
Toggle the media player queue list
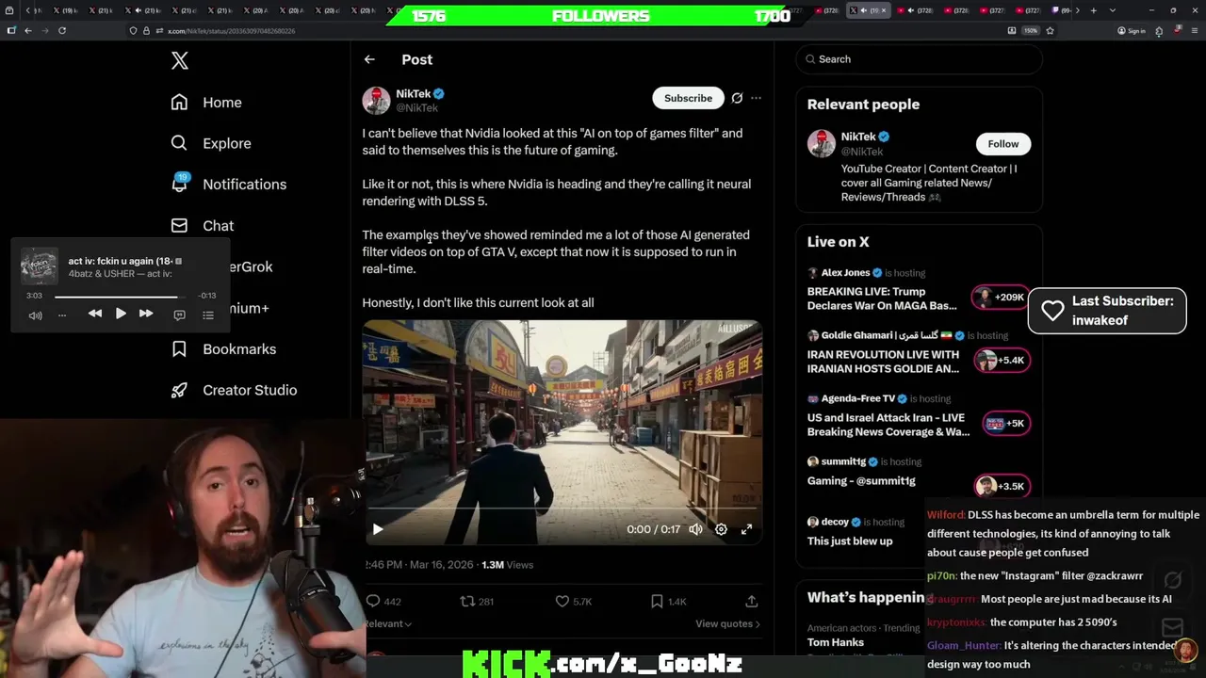[x=208, y=315]
